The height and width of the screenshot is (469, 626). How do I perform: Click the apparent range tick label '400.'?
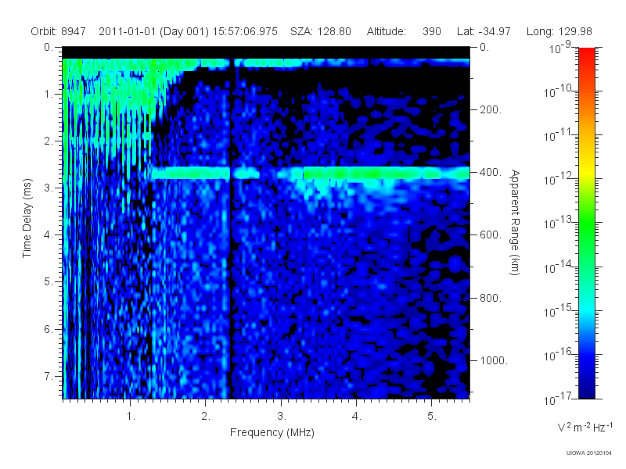(491, 172)
